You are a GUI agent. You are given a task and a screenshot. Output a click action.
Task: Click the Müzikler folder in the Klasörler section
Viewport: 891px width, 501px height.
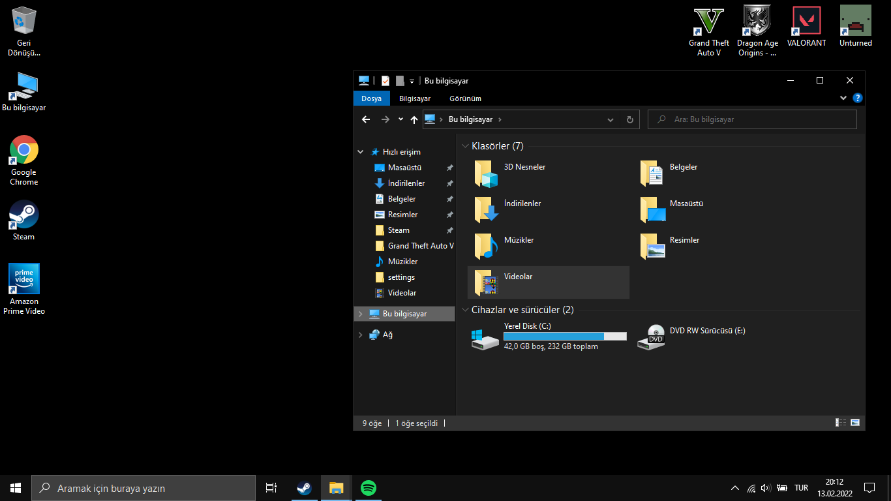point(486,246)
